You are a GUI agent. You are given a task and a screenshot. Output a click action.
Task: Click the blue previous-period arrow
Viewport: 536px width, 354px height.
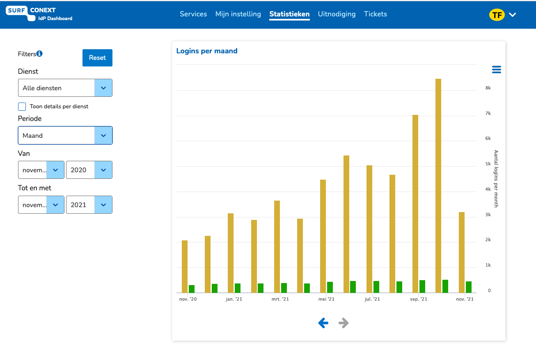(x=323, y=323)
